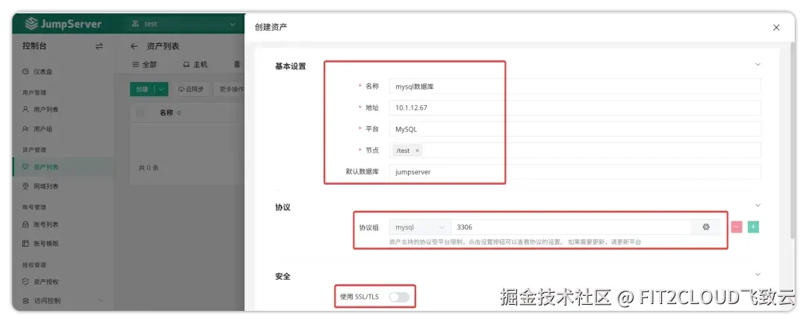Open the mysql protocol dropdown
The height and width of the screenshot is (319, 807).
coord(420,227)
